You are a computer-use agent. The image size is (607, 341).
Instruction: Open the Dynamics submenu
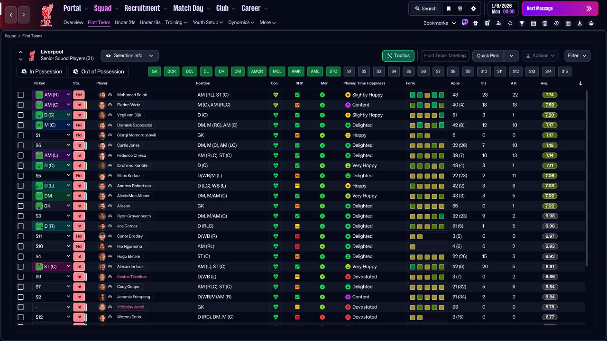[241, 22]
